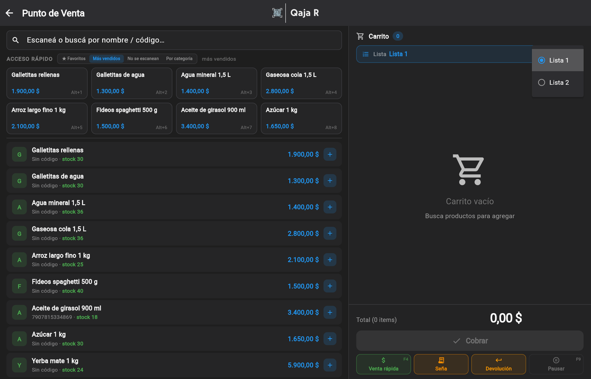Go back using the arrow icon
The image size is (591, 379).
(9, 13)
